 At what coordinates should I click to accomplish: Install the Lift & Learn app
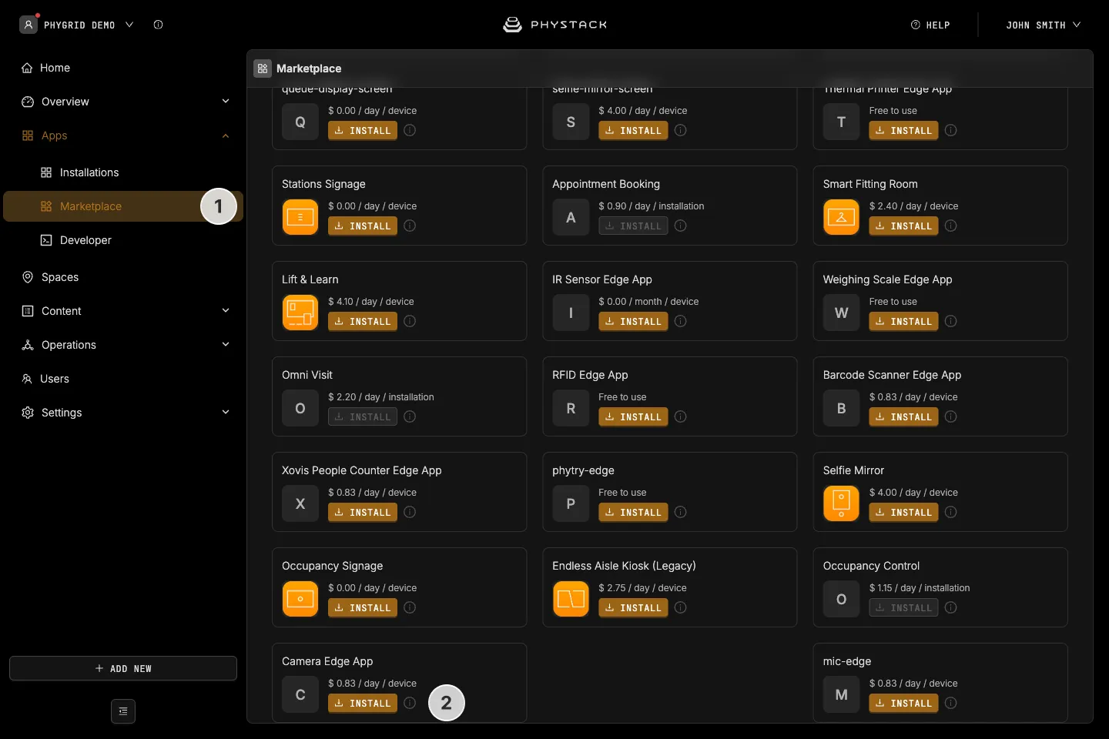(x=363, y=321)
